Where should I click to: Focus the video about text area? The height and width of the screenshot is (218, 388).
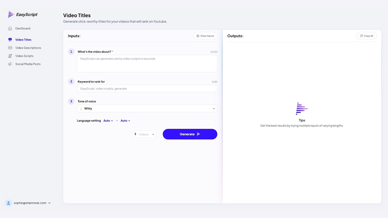click(147, 63)
